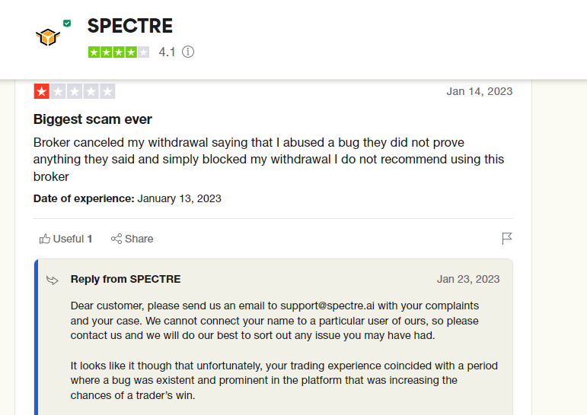Flag this review with the flag icon

(x=507, y=238)
